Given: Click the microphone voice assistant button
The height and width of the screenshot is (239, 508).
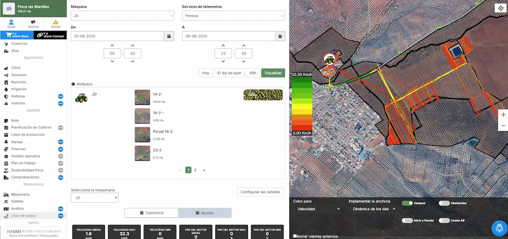Looking at the screenshot, I should (499, 228).
